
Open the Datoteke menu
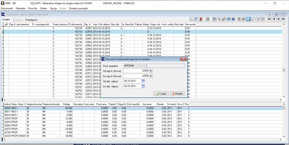coord(21,9)
